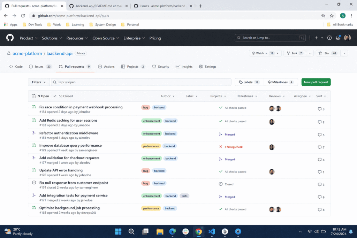Open the Pricing link
Viewport: 357px width, 238px height.
pos(155,38)
